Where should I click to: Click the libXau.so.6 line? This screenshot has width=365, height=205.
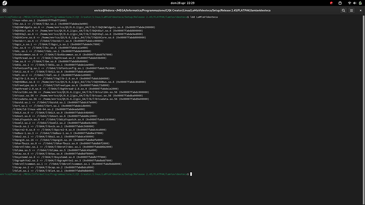coord(53,154)
